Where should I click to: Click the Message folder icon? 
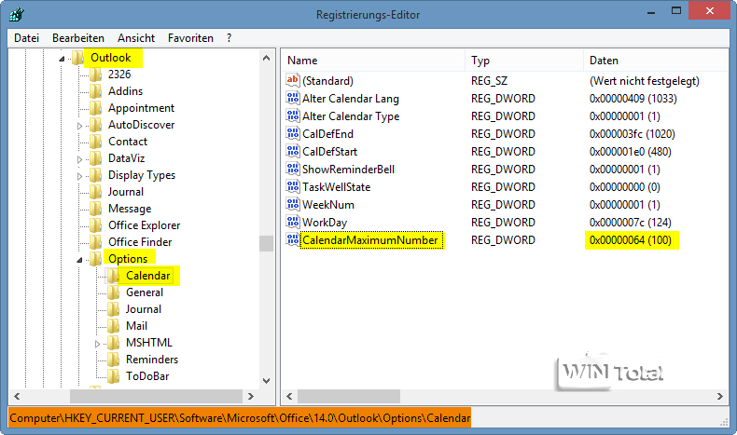point(96,209)
